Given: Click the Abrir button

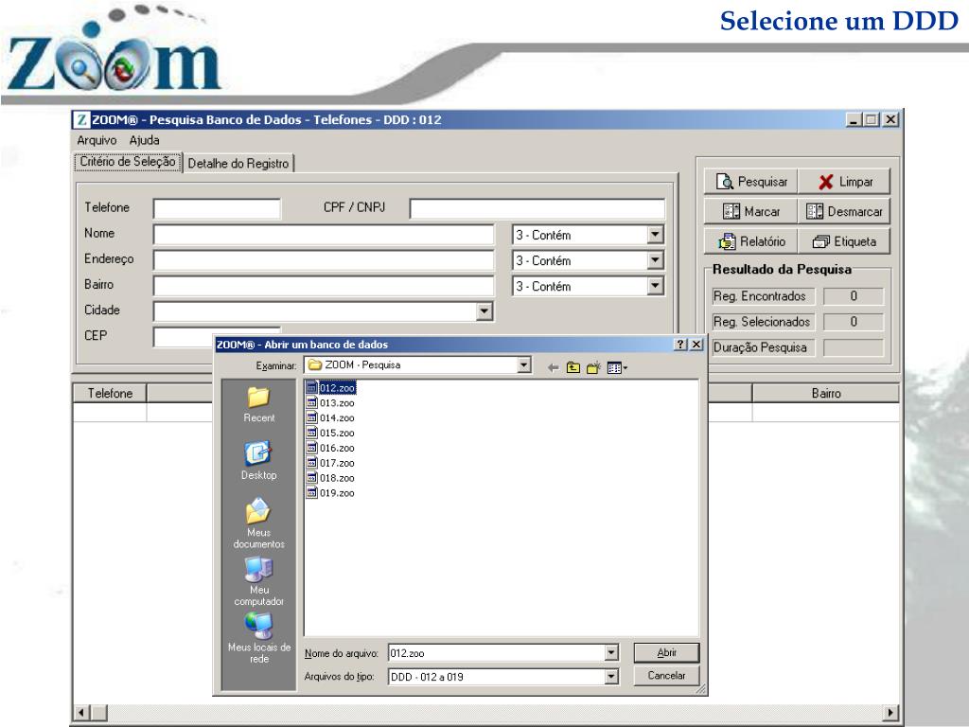Looking at the screenshot, I should tap(667, 653).
